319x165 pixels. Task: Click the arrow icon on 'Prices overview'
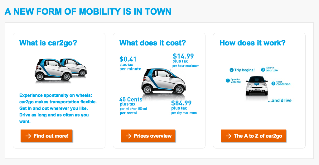coord(128,136)
